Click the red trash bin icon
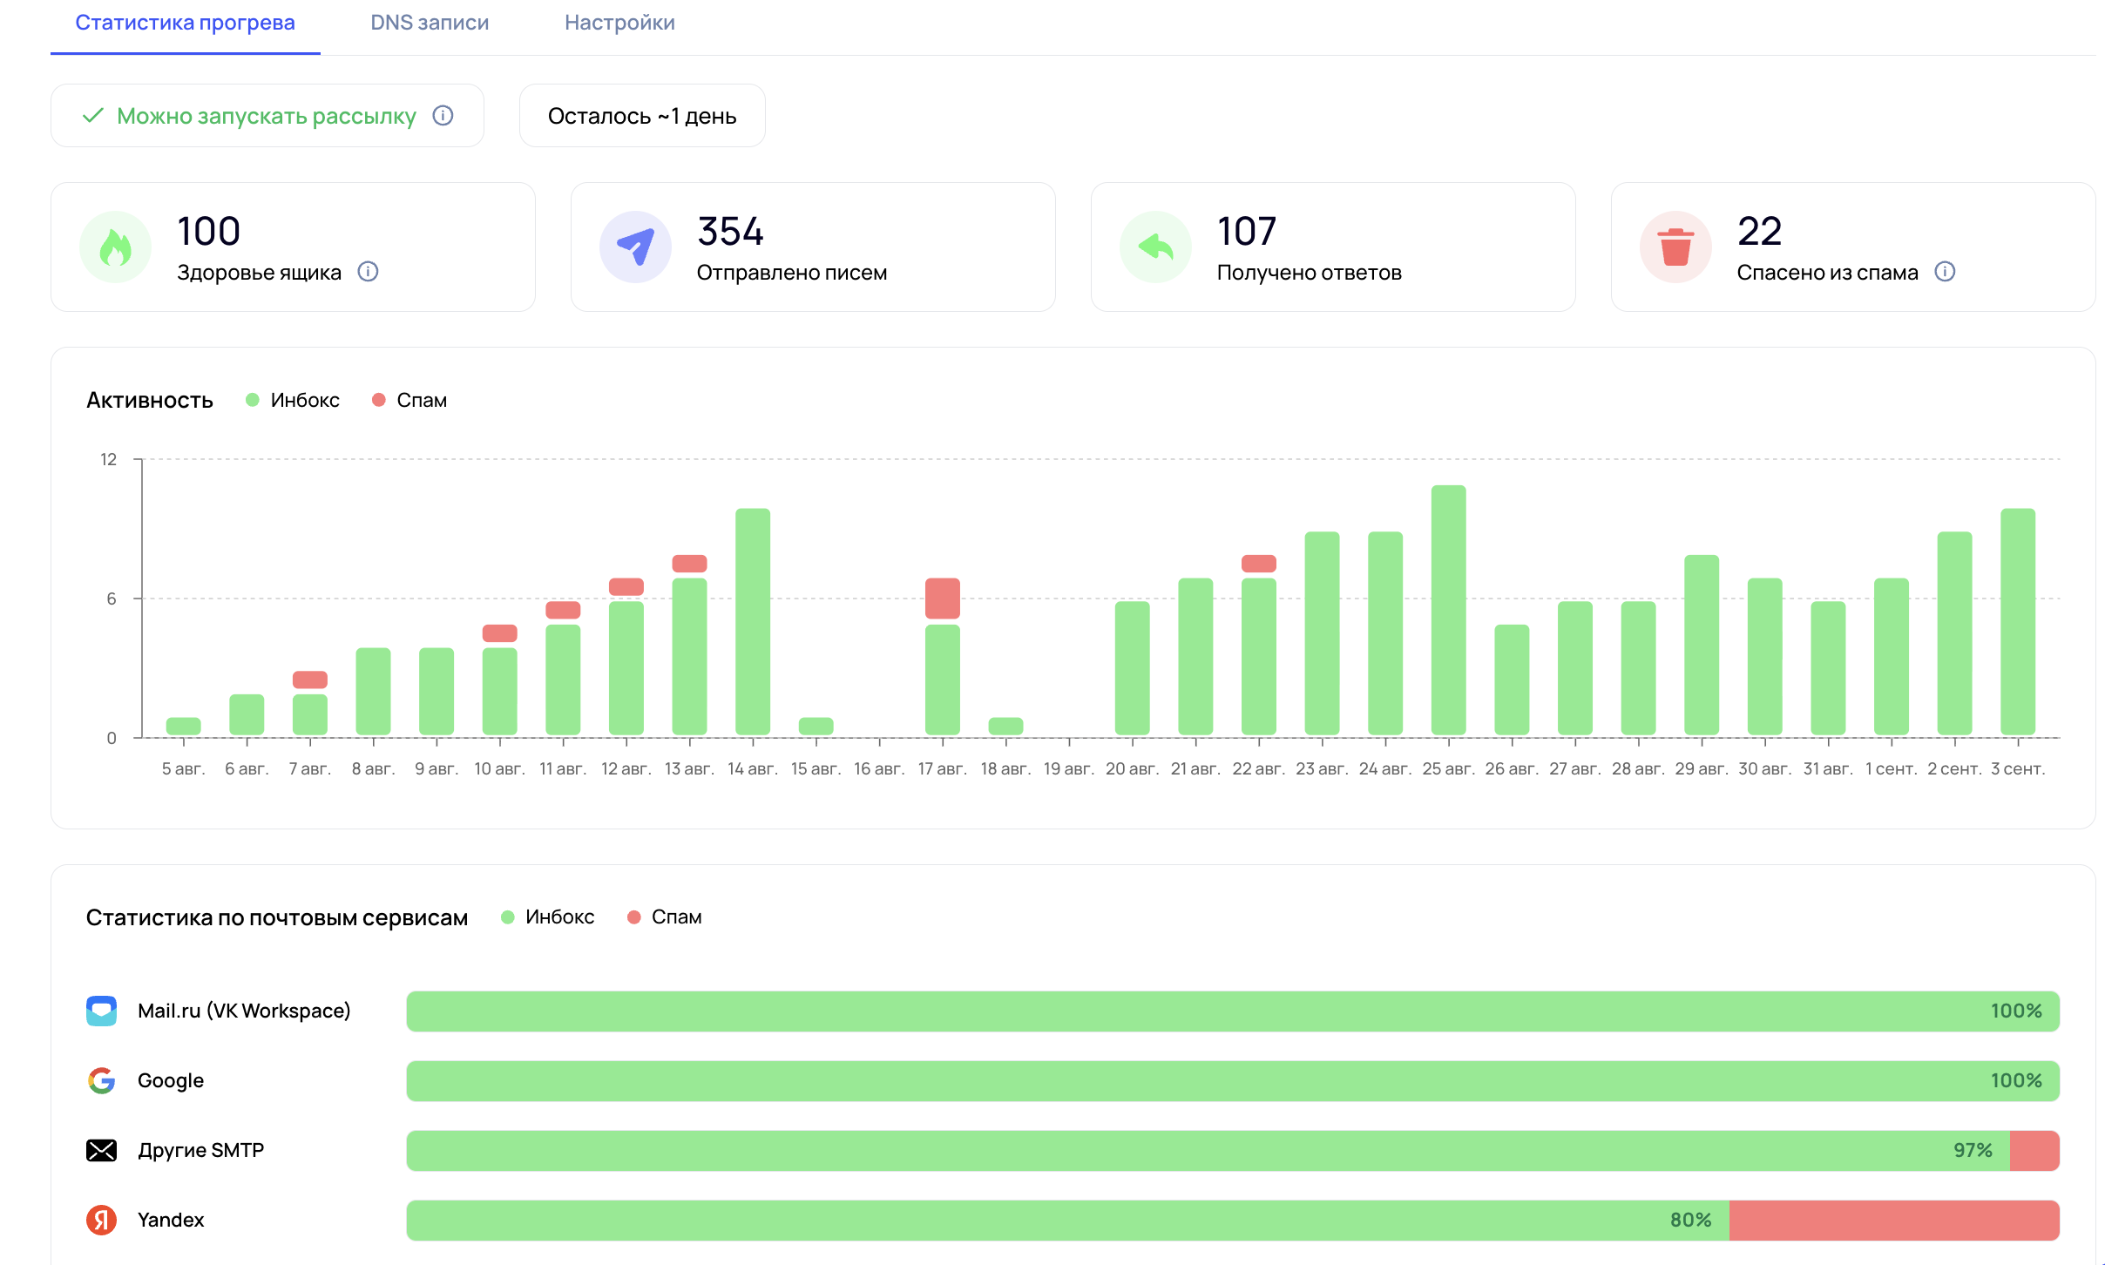This screenshot has width=2105, height=1265. 1675,247
